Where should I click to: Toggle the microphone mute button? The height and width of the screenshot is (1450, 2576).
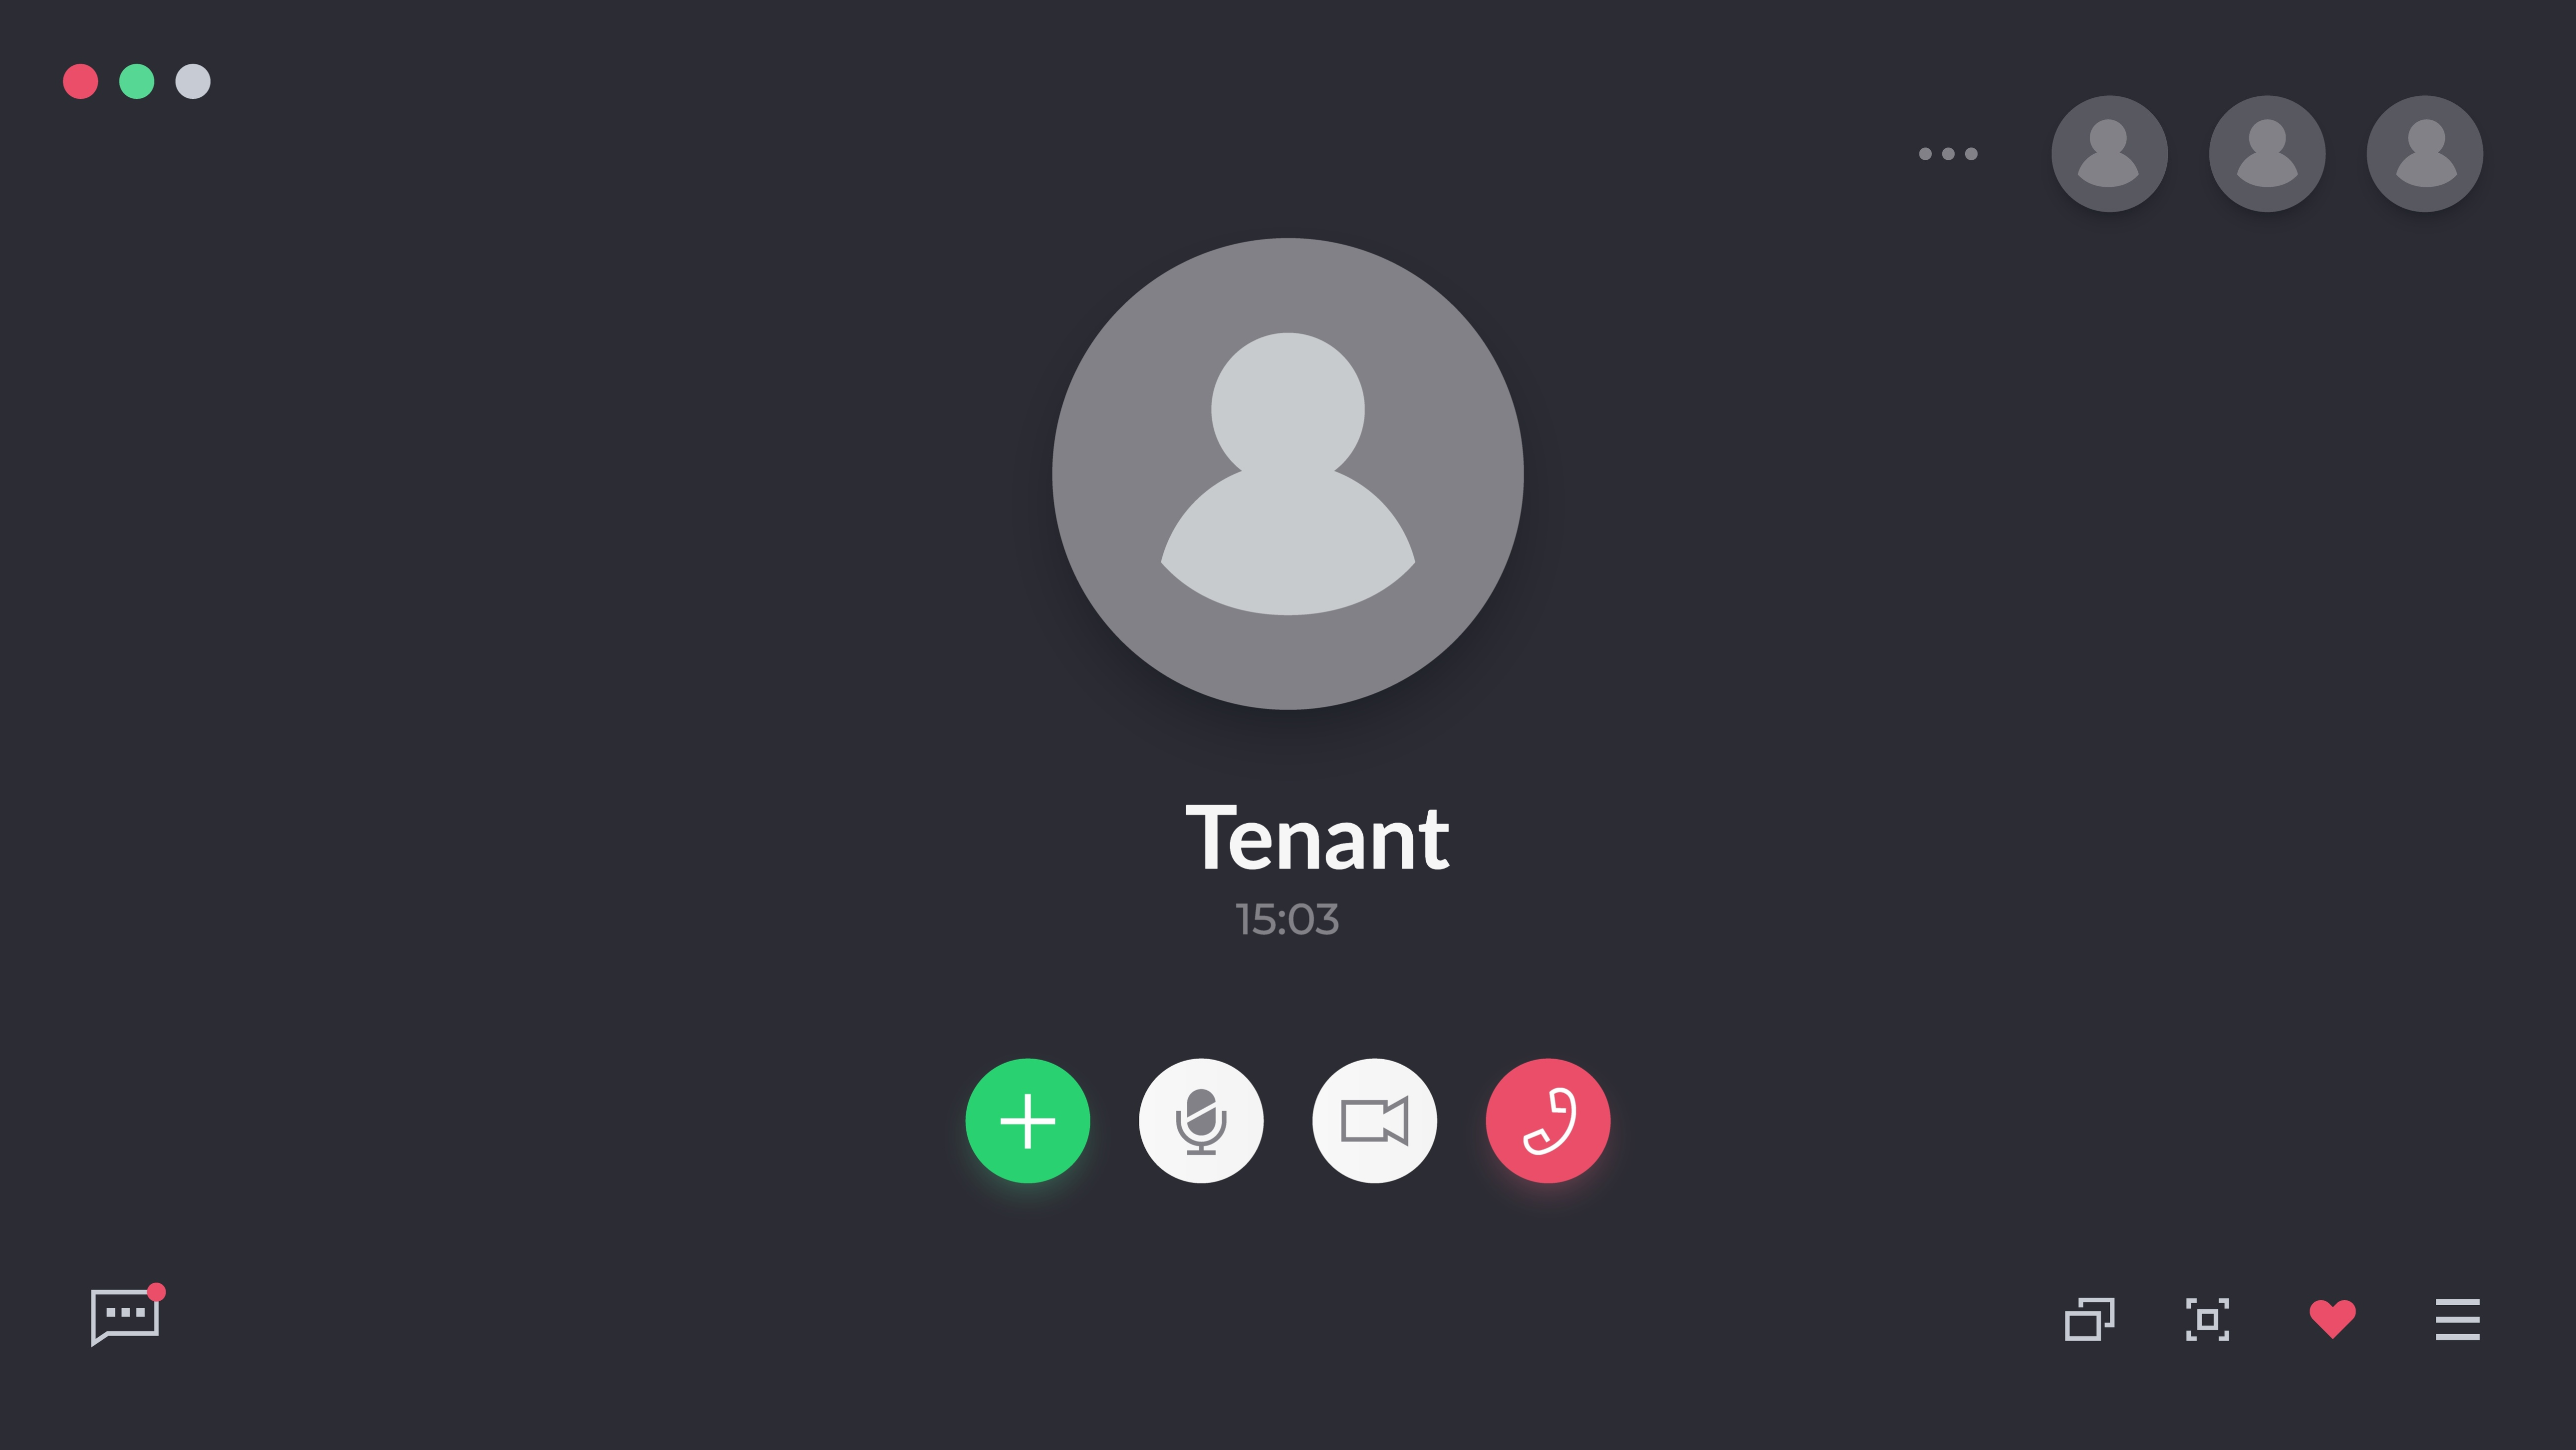[1201, 1120]
